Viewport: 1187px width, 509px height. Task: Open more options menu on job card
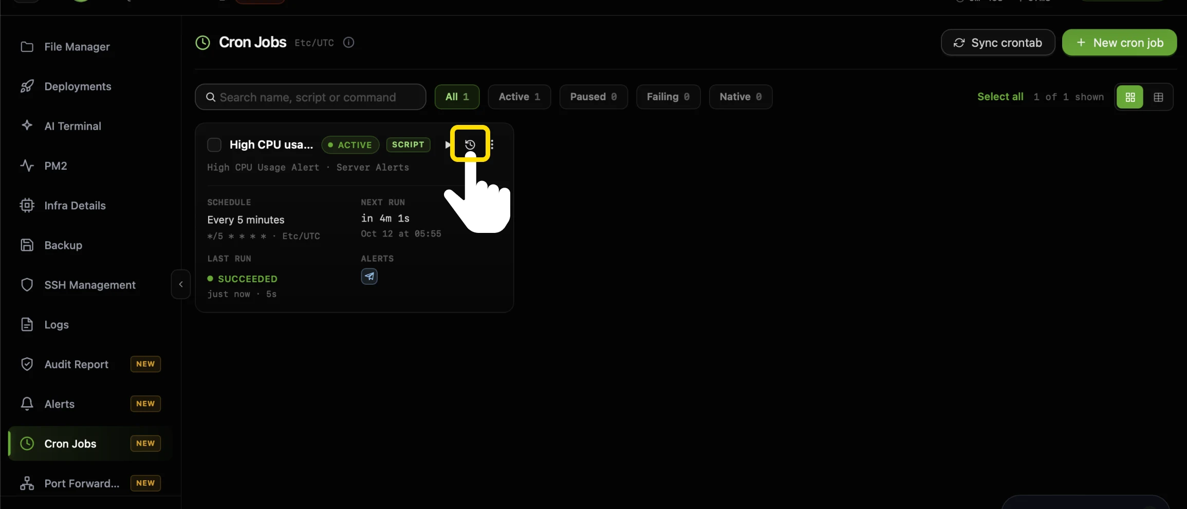[x=492, y=144]
